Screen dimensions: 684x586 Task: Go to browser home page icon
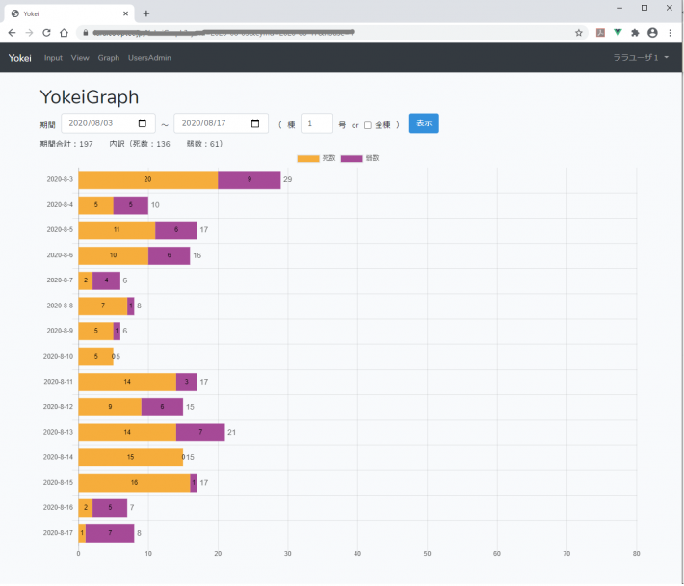click(64, 32)
